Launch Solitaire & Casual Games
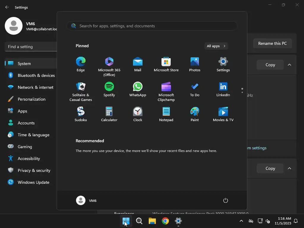304x228 pixels. (x=81, y=91)
